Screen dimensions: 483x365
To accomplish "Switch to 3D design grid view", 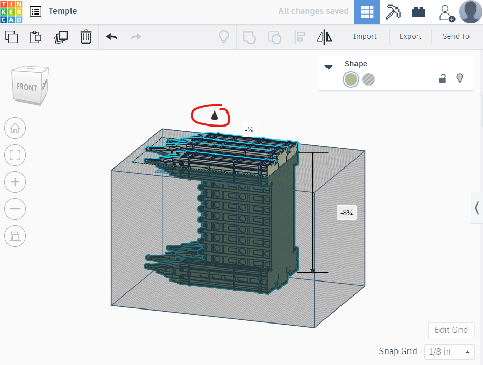I will pyautogui.click(x=367, y=12).
